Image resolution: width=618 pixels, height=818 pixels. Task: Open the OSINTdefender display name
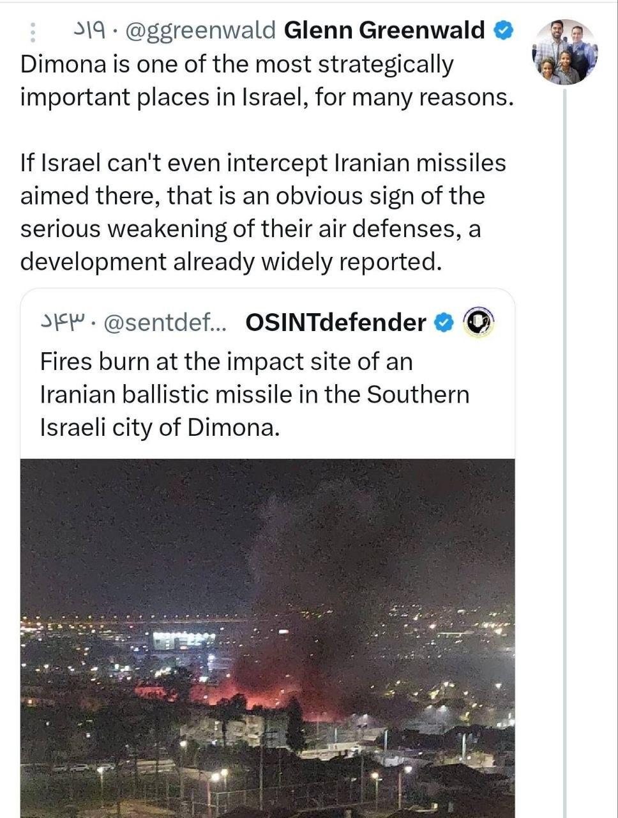(x=335, y=323)
